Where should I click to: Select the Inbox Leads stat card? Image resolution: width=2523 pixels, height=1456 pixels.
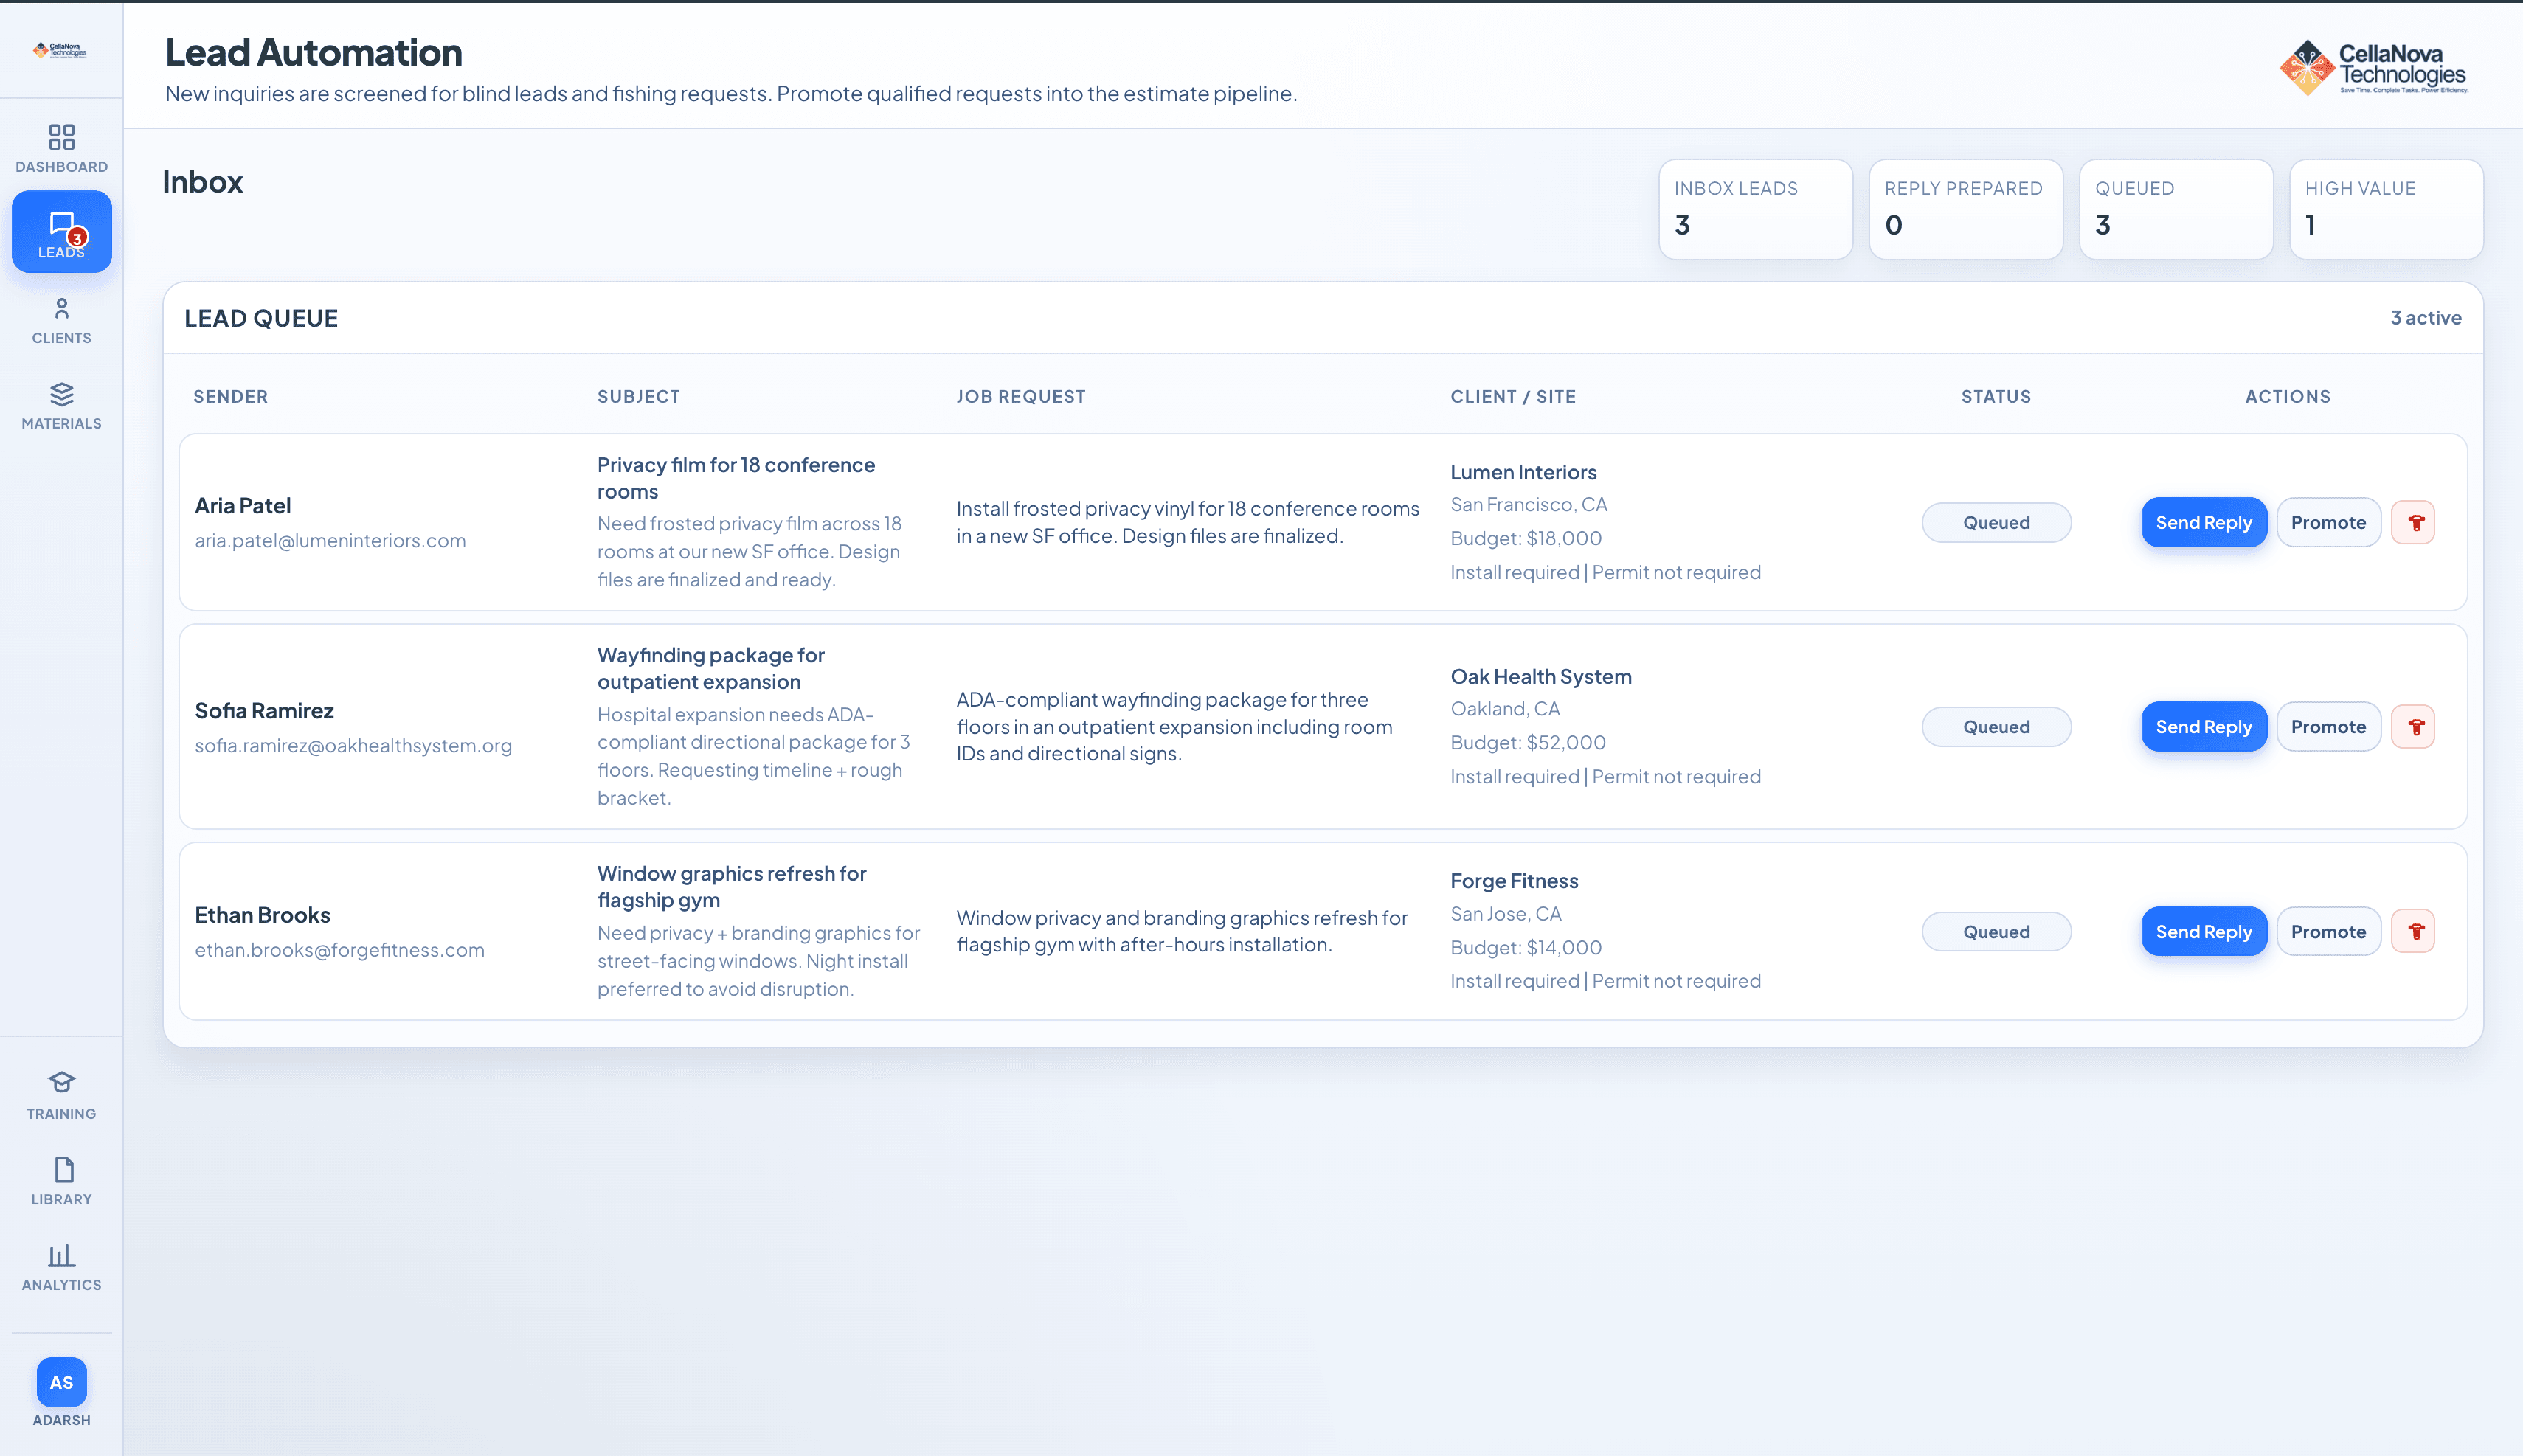pos(1755,209)
